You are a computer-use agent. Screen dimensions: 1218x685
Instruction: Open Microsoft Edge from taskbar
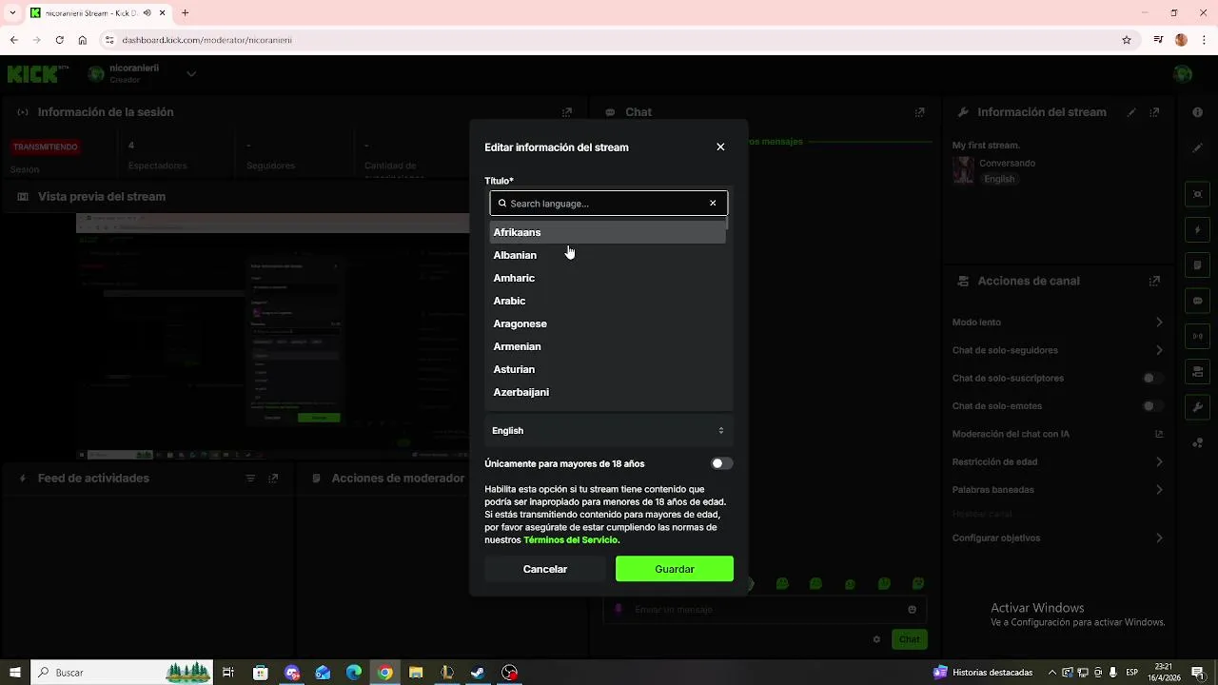point(353,673)
